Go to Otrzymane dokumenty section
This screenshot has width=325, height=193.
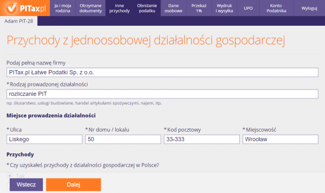[91, 8]
